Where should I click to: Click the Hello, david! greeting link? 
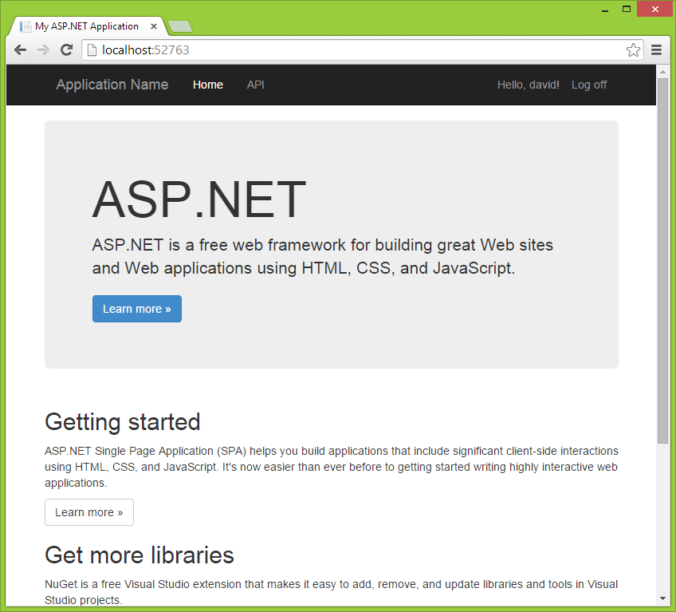pos(528,85)
